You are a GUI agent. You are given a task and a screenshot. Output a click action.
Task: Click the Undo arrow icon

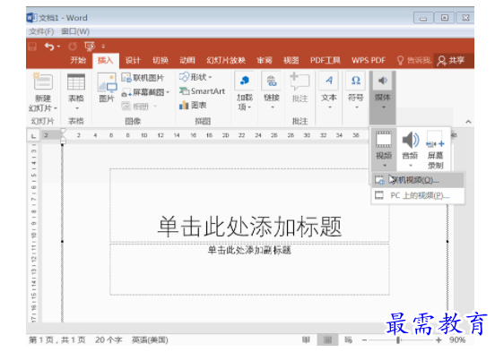pyautogui.click(x=49, y=47)
